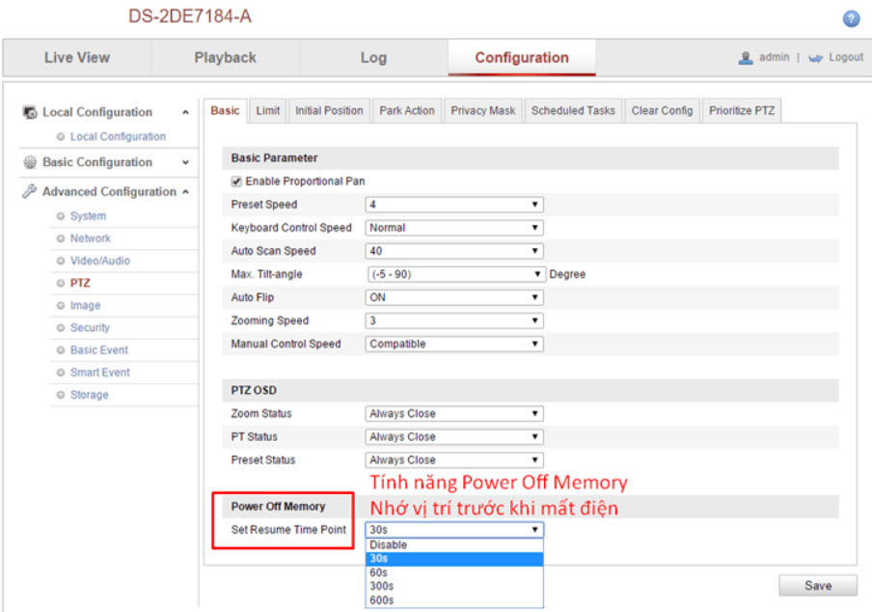This screenshot has width=872, height=612.
Task: Go to the Live View tab
Action: tap(77, 58)
